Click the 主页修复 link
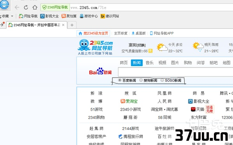This screenshot has height=145, width=233. point(121,33)
